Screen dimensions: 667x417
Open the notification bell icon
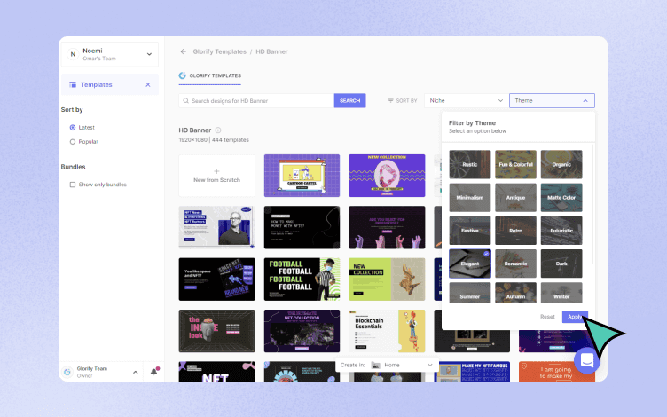tap(154, 372)
